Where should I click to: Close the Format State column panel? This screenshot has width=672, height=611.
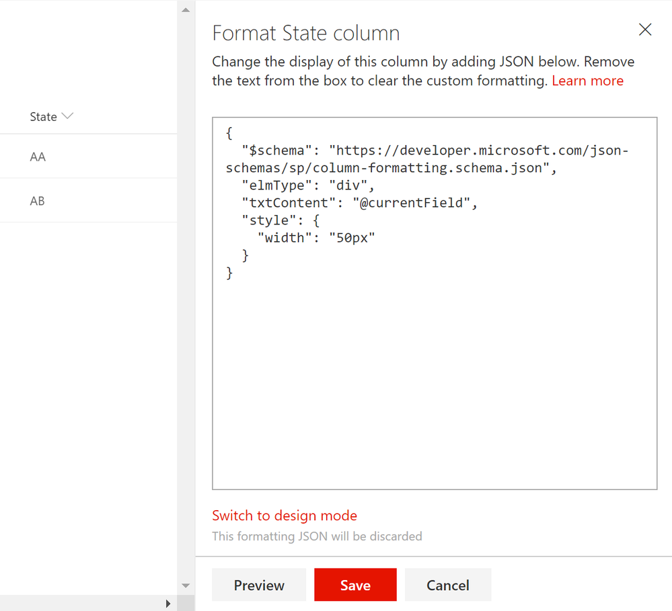645,30
